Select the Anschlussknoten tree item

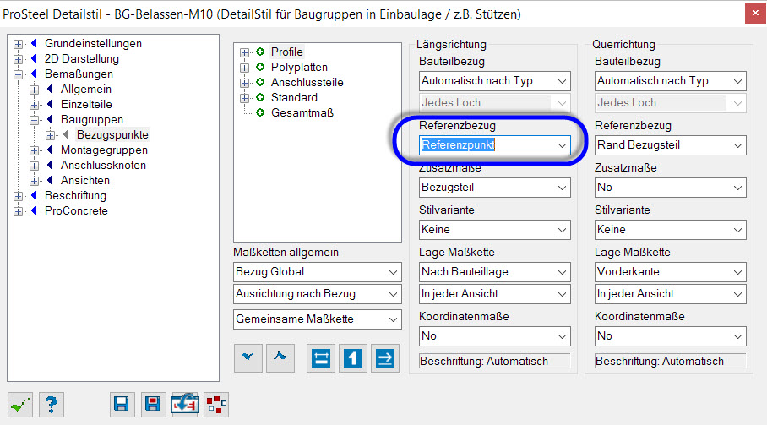[x=103, y=165]
